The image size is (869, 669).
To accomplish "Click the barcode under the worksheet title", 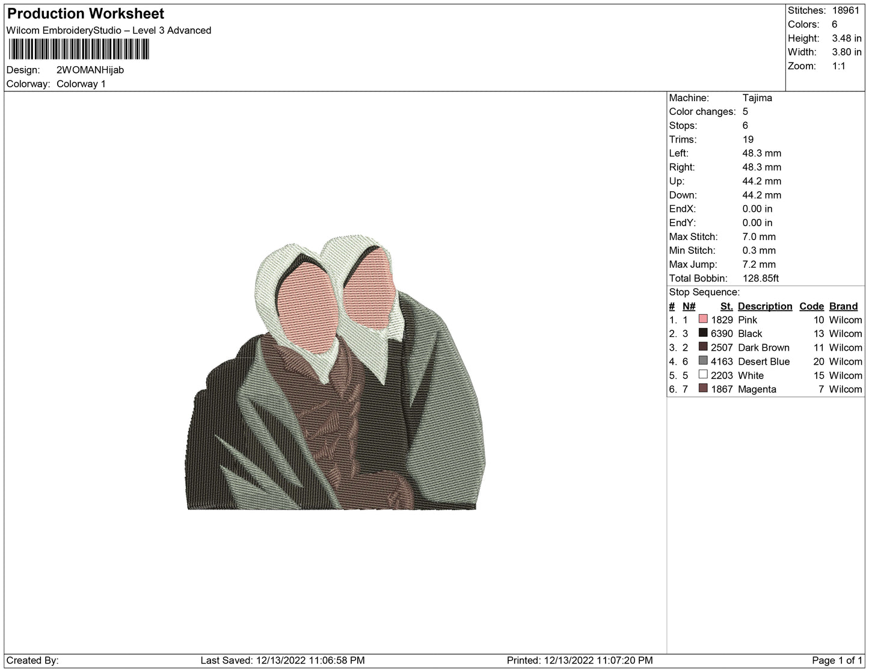I will 78,49.
